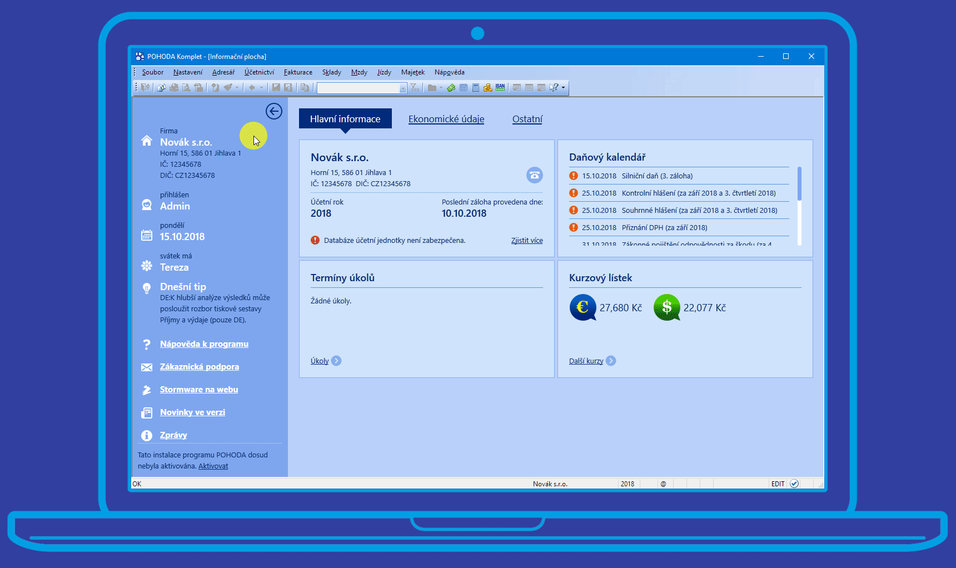Click the print preview toolbar icon

point(186,87)
